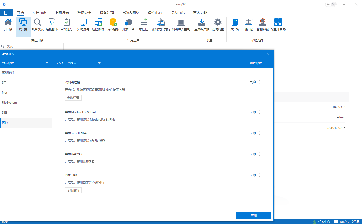
Task: Open the 已选择 0 个终端 dropdown
Action: [x=78, y=63]
